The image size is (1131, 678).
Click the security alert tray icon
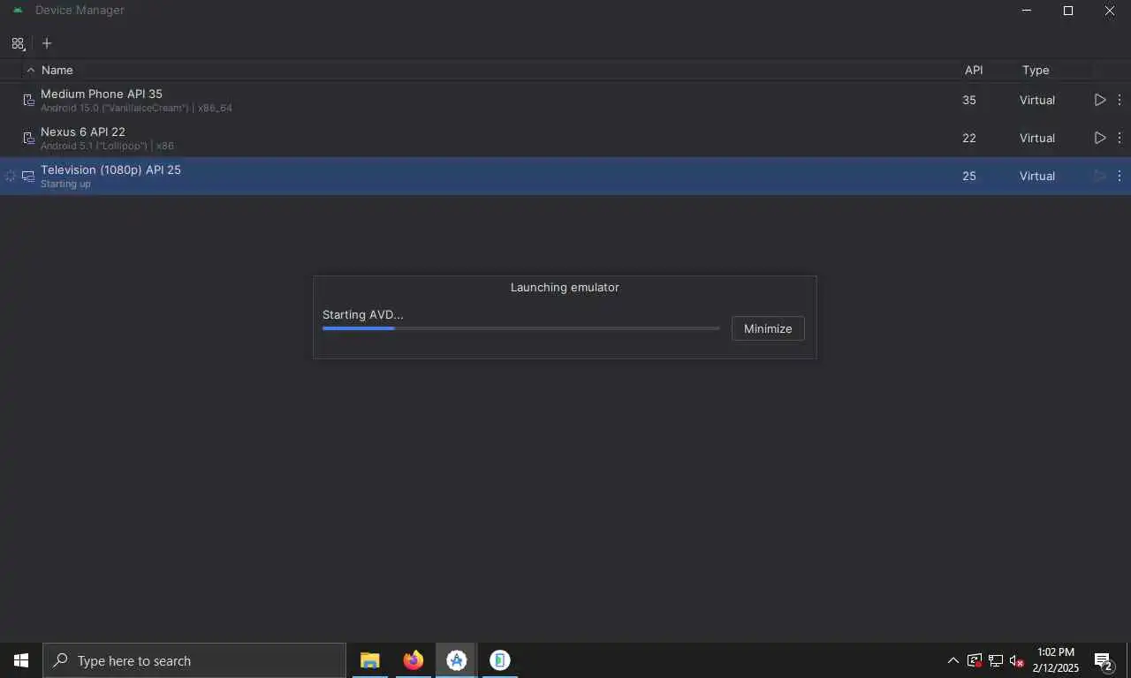tap(975, 660)
